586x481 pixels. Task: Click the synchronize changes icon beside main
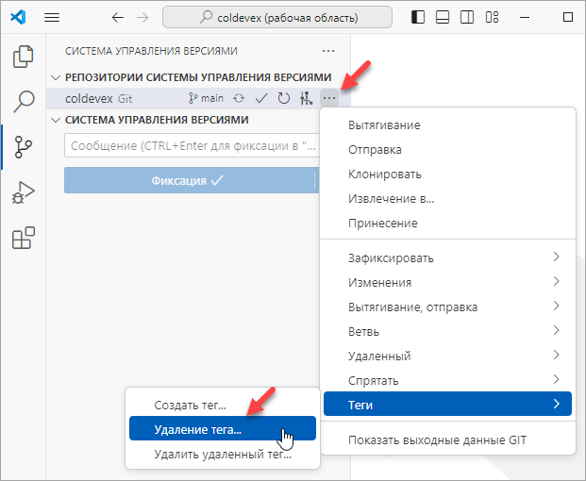[x=240, y=98]
